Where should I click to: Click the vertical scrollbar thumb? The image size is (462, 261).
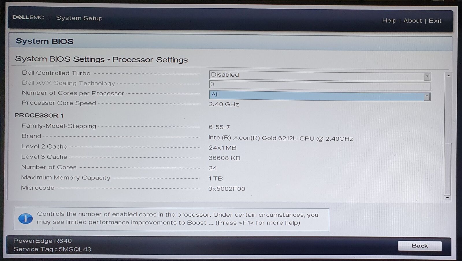coord(448,169)
